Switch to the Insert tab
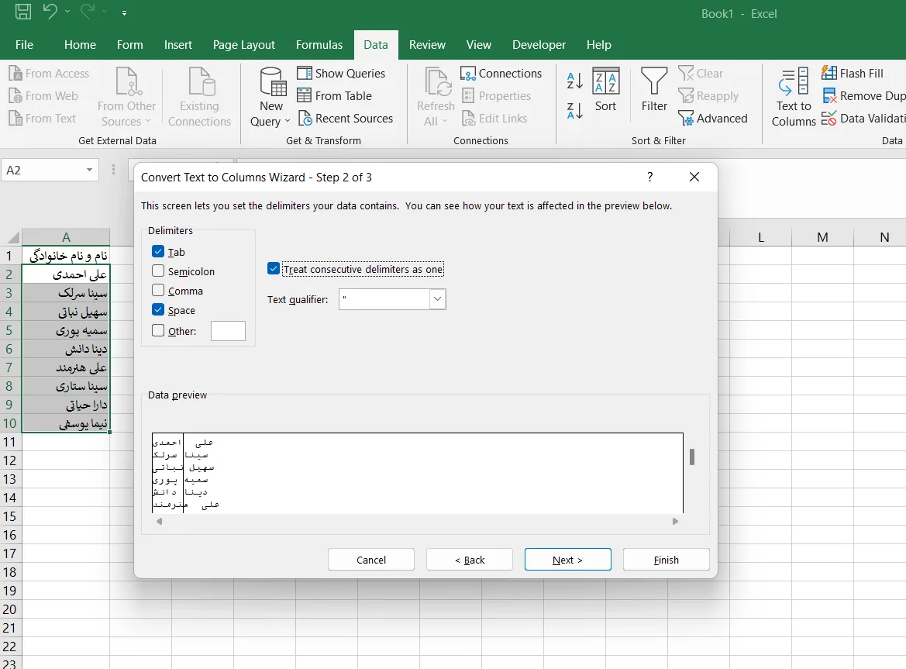The image size is (906, 669). (x=178, y=44)
